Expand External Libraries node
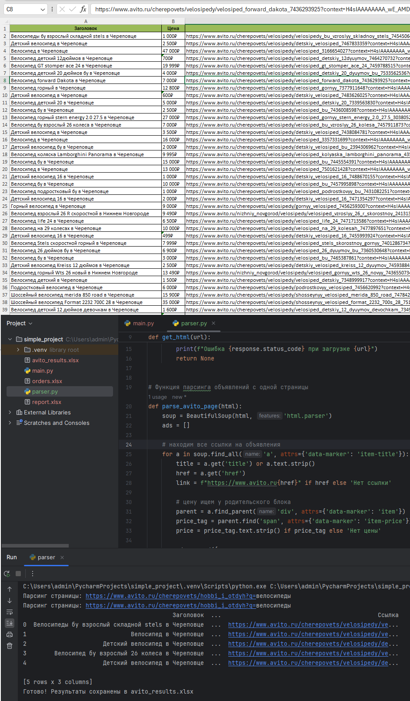This screenshot has height=701, width=410. [10, 412]
